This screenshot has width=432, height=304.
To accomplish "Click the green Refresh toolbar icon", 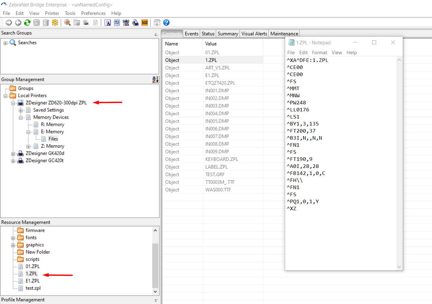I will 27,22.
